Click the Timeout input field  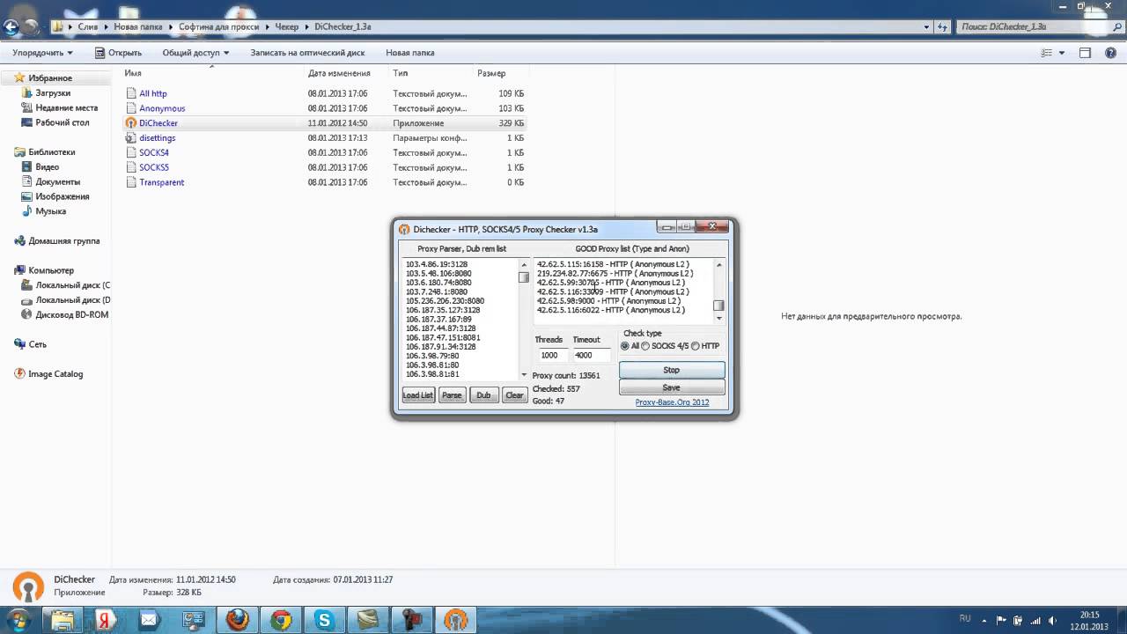tap(592, 356)
